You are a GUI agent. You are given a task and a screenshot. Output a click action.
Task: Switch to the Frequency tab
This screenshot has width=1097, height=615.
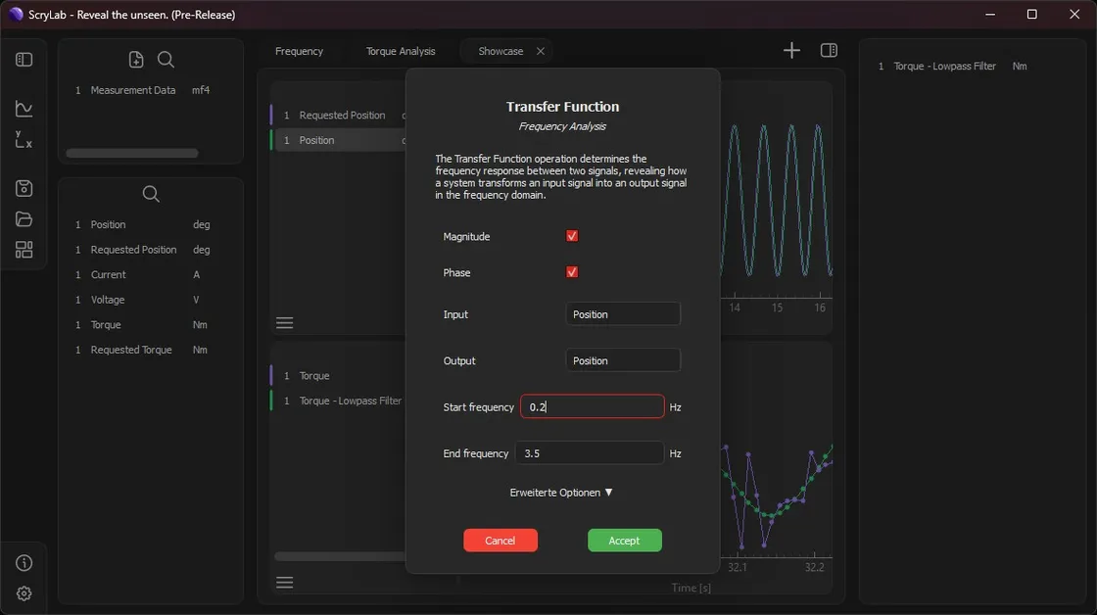tap(299, 51)
